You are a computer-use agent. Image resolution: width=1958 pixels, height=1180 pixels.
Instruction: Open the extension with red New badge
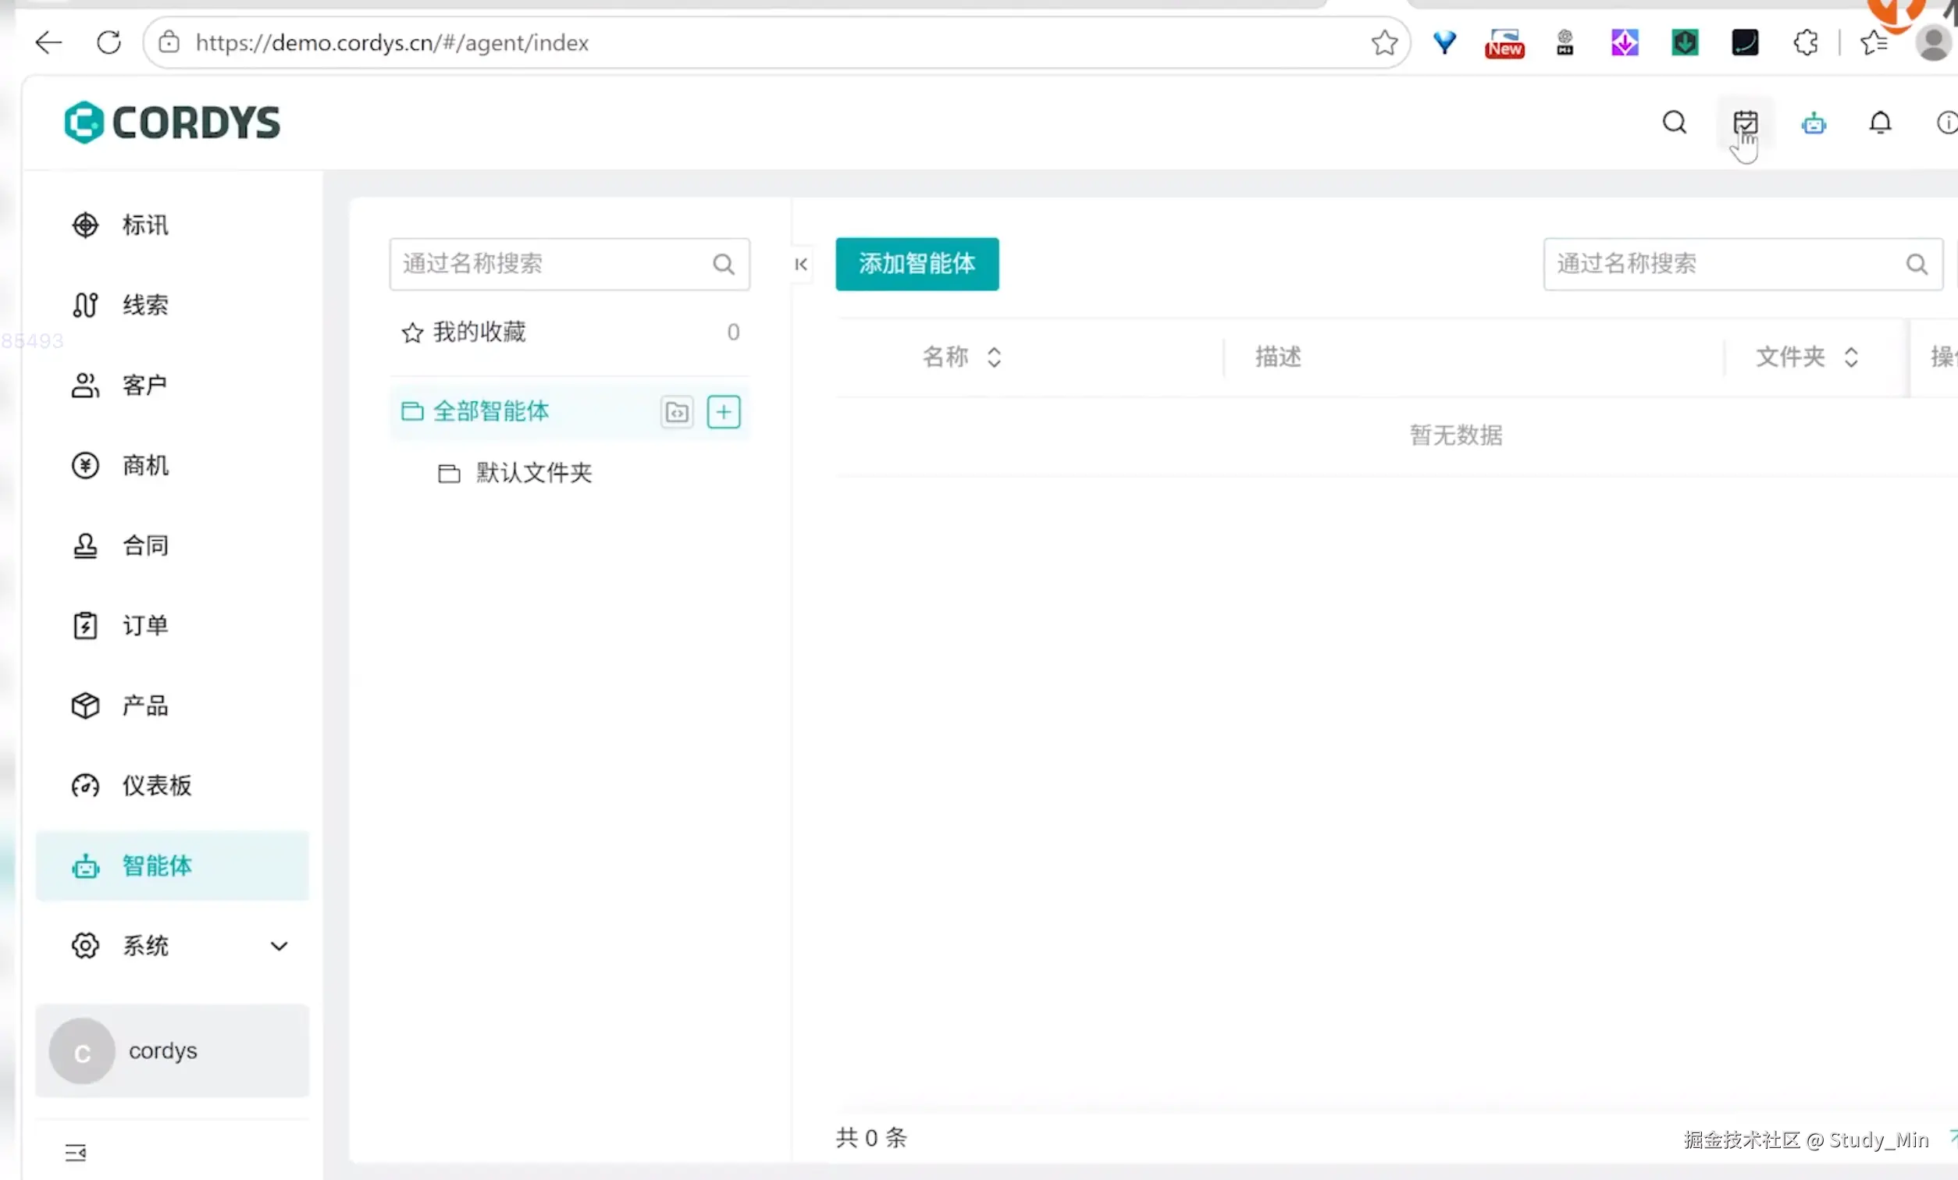click(1504, 43)
